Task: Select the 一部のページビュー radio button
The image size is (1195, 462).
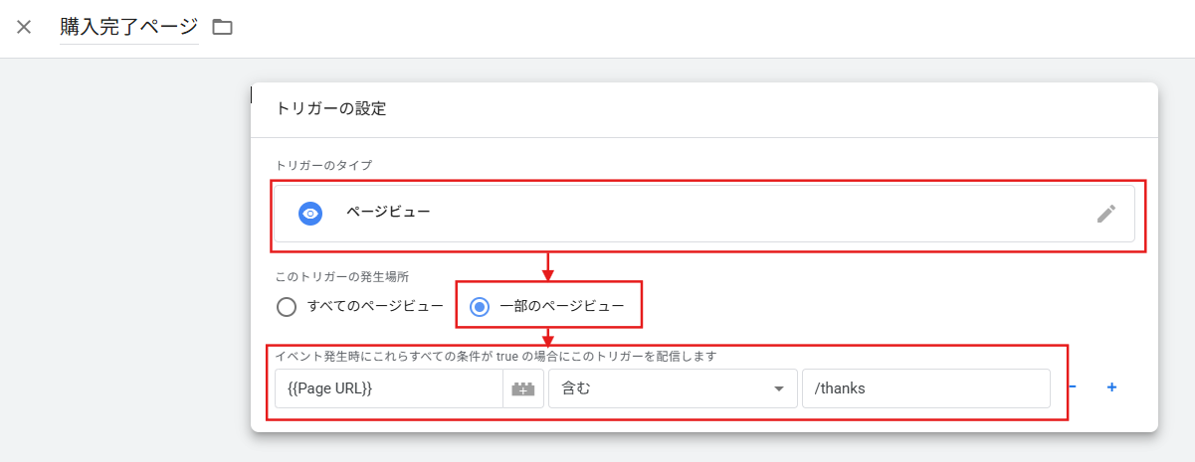Action: point(480,307)
